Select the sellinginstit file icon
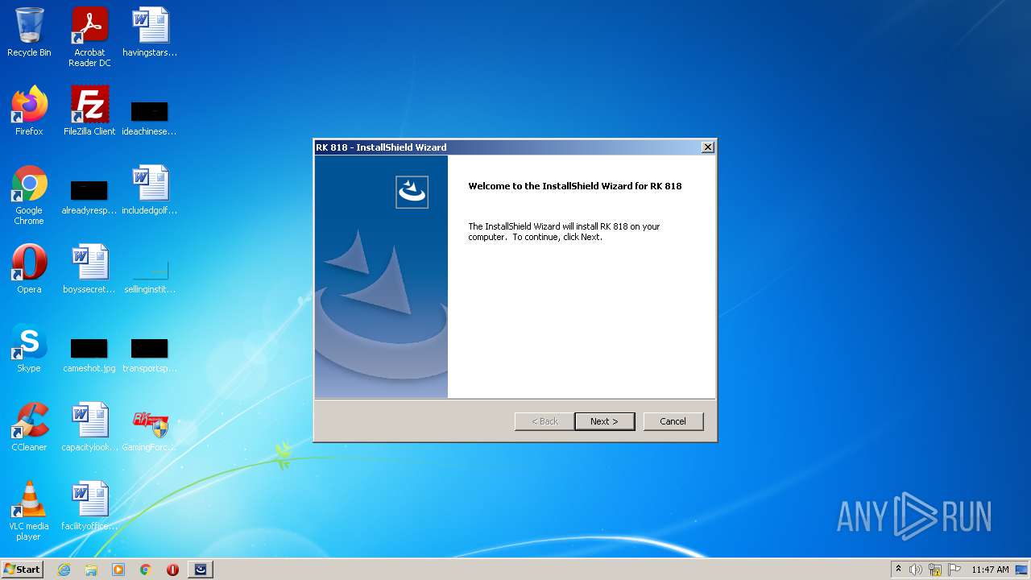 pos(150,275)
